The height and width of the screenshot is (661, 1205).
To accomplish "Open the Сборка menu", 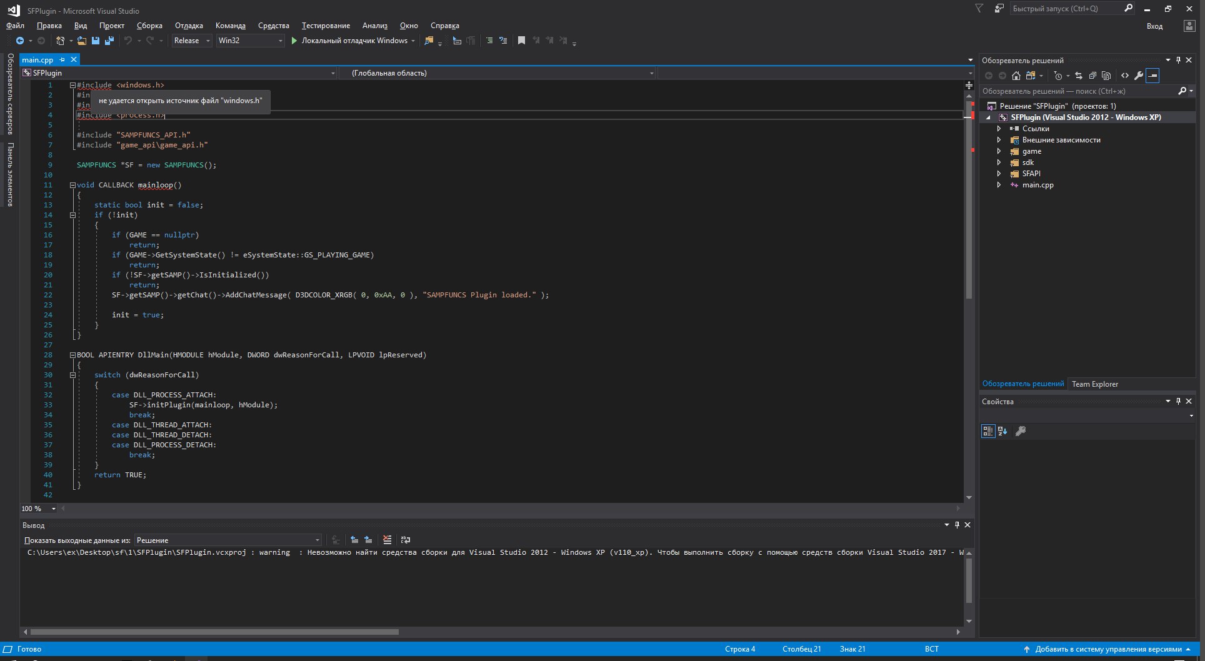I will click(x=149, y=26).
